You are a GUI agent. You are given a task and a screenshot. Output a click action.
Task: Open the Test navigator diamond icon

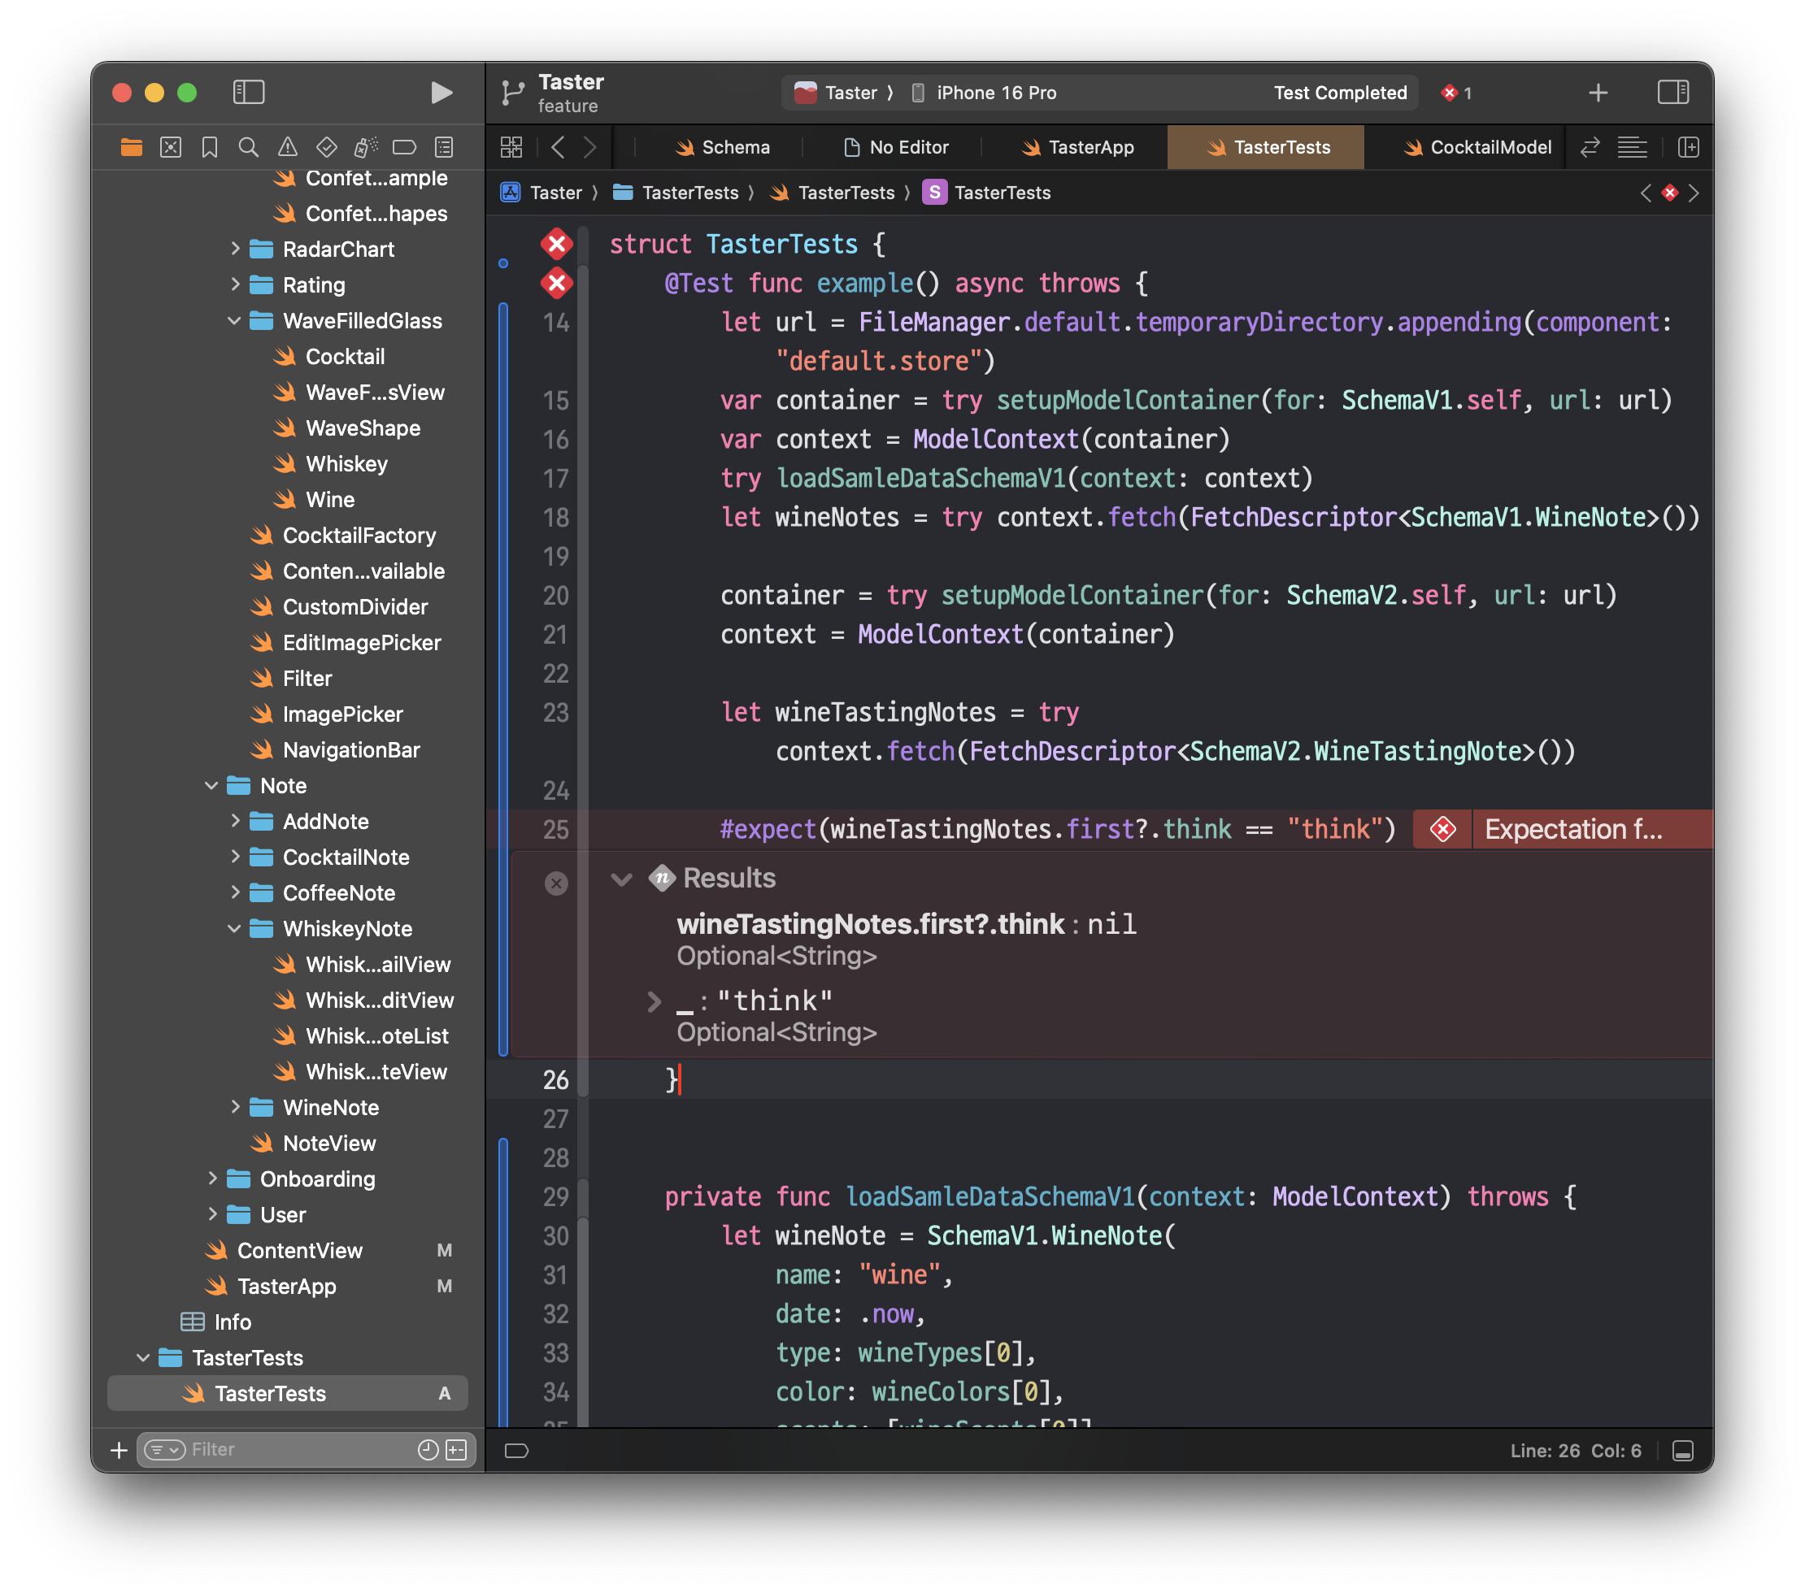(327, 147)
